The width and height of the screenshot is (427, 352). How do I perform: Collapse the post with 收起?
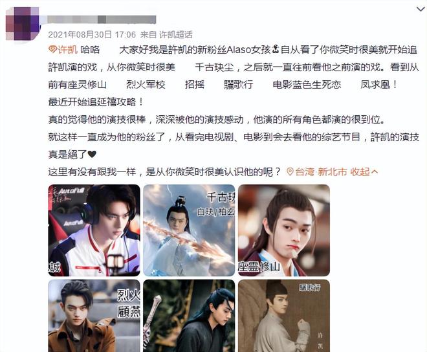360,172
